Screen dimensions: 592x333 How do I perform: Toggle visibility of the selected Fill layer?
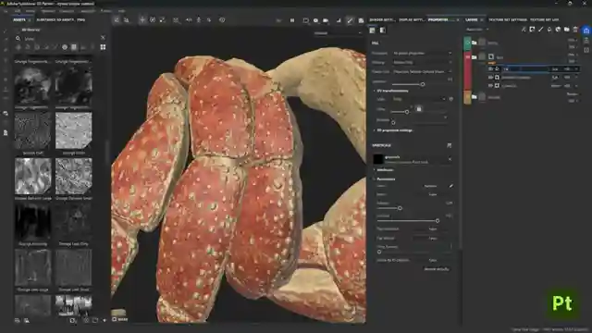(490, 68)
